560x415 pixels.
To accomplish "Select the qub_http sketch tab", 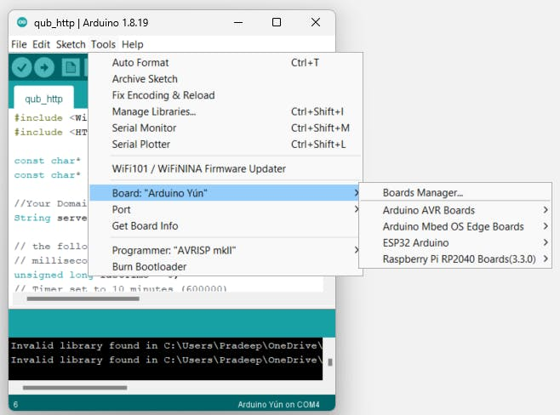I will tap(43, 99).
